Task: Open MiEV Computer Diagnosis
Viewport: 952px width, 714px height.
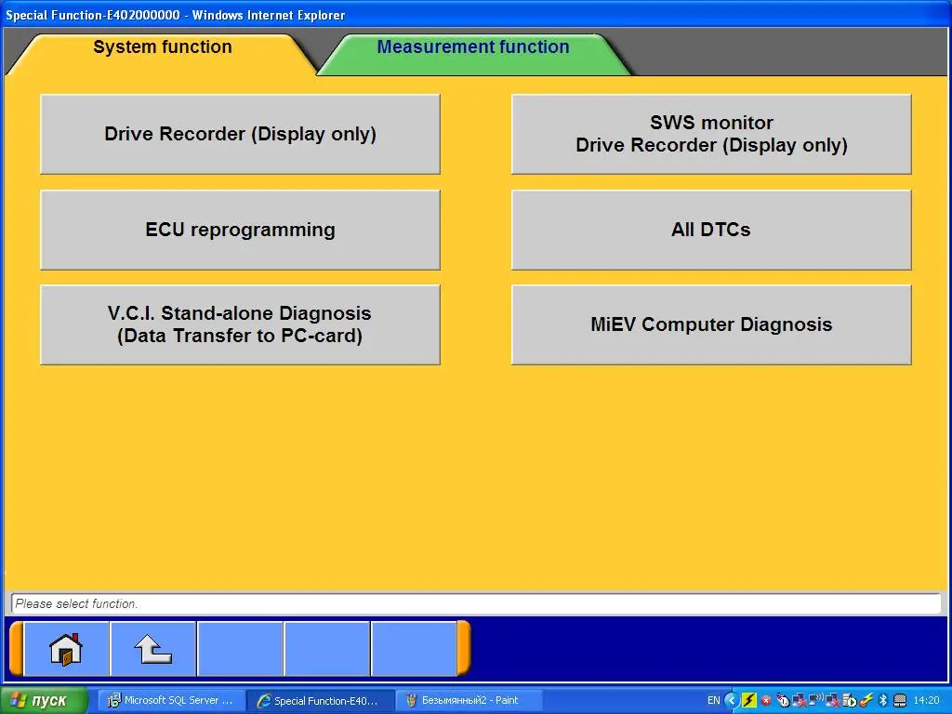Action: 711,324
